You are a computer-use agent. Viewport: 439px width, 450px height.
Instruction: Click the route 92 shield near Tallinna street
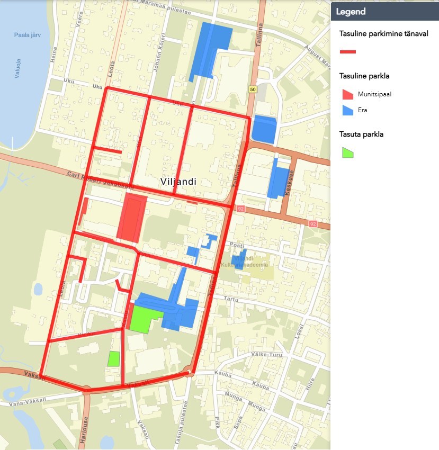coord(240,209)
